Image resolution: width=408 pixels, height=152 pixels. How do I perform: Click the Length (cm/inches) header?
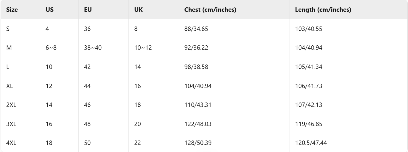click(323, 10)
